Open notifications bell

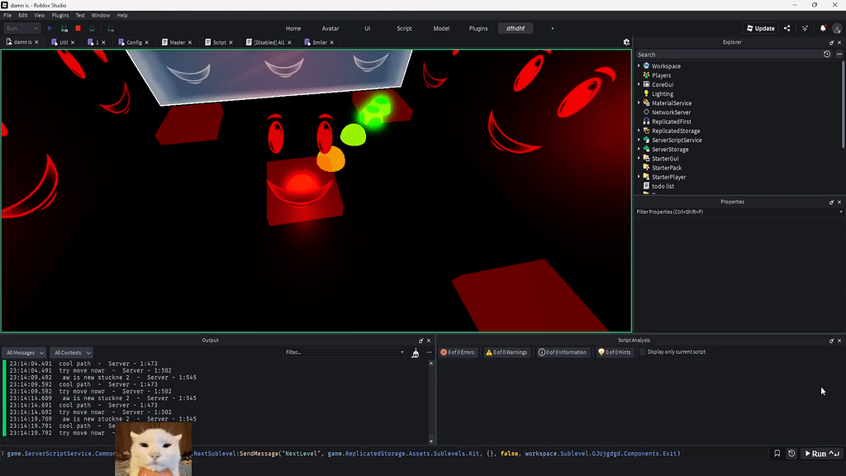coord(823,28)
